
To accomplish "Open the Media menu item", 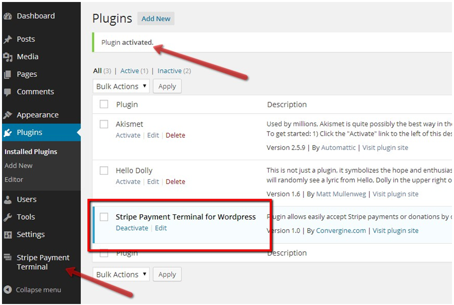I will [x=27, y=56].
